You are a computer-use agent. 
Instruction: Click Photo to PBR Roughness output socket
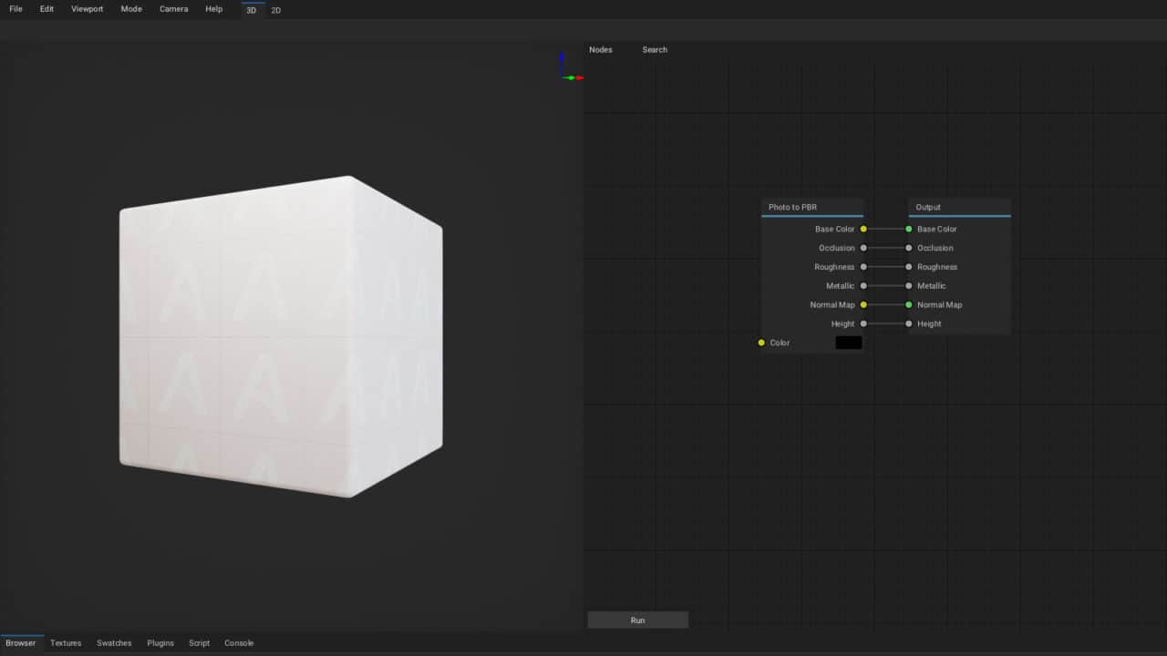[x=863, y=267]
